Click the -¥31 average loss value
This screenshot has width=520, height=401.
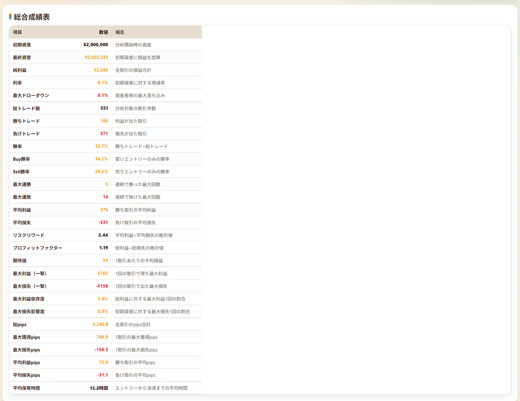(x=103, y=223)
